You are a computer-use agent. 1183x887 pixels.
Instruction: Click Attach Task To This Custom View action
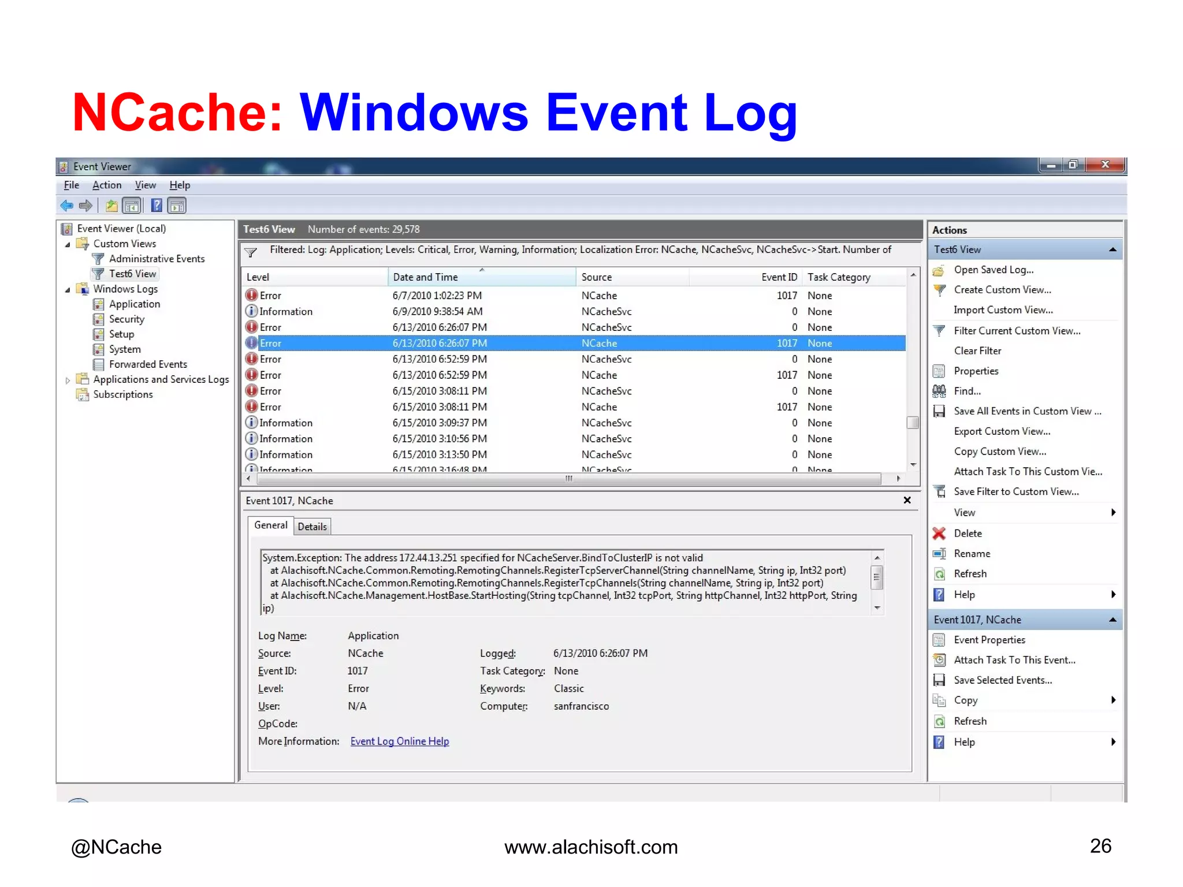[1028, 472]
